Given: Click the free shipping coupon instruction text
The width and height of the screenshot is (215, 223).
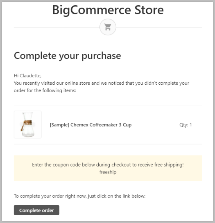Looking at the screenshot, I should pos(108,164).
